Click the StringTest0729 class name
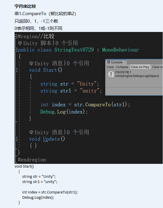Image resolution: width=163 pixels, height=208 pixels. coord(74,50)
